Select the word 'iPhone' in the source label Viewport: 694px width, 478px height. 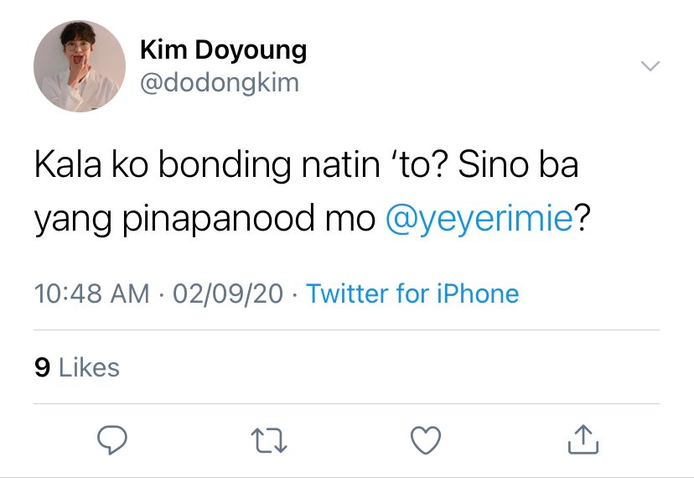[x=478, y=294]
